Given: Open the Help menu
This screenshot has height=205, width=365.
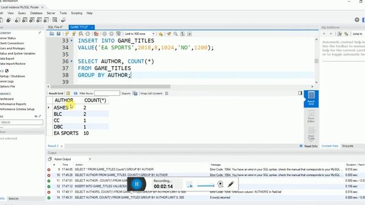Looking at the screenshot, I should click(x=90, y=13).
